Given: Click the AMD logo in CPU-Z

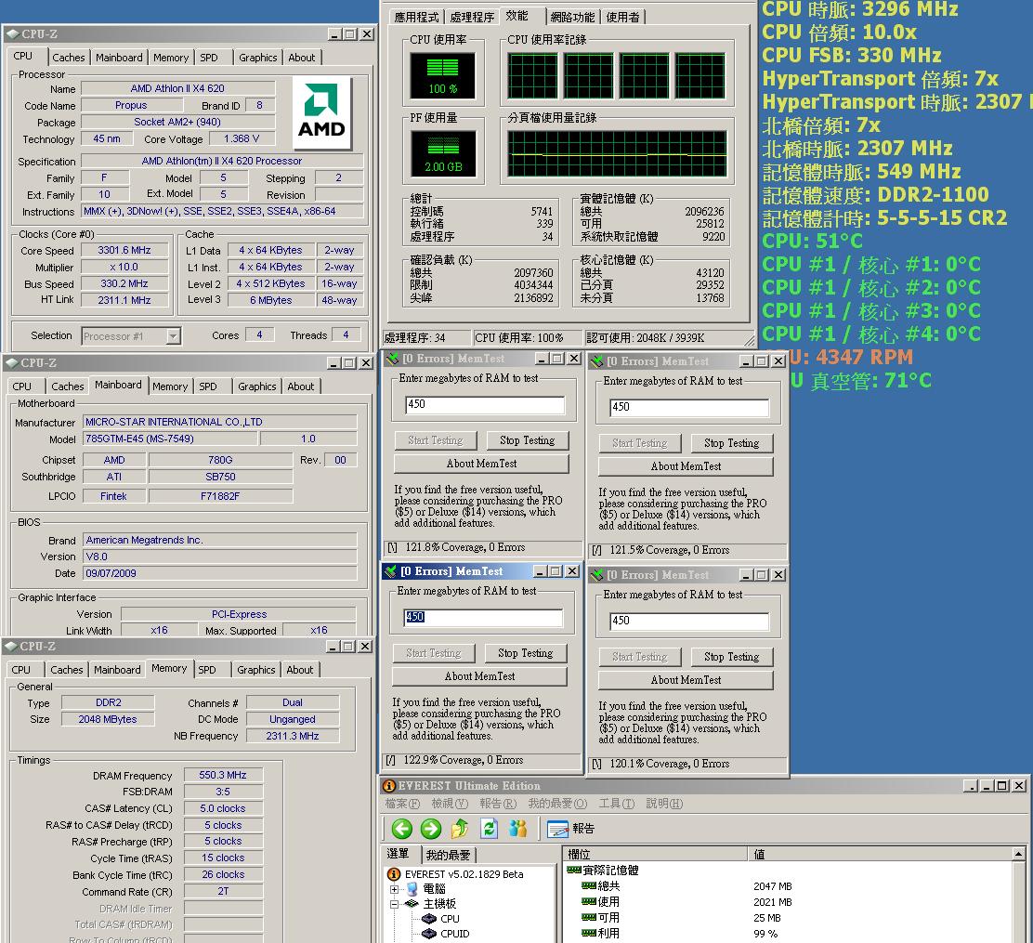Looking at the screenshot, I should click(321, 113).
